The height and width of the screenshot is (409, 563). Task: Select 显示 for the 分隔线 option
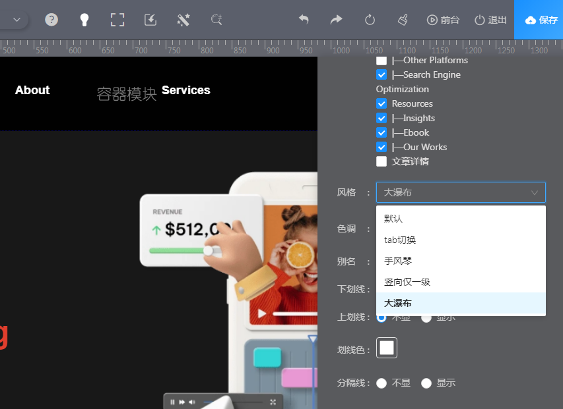426,383
